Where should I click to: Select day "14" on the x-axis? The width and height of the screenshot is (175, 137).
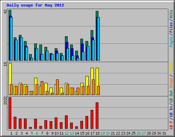point(77,133)
